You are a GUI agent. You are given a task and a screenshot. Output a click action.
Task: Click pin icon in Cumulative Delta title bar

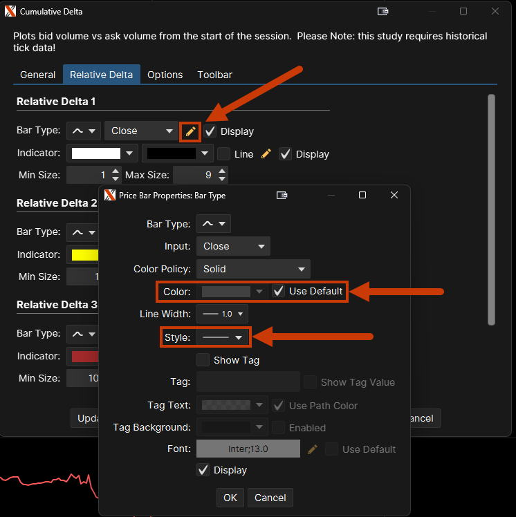tap(383, 11)
